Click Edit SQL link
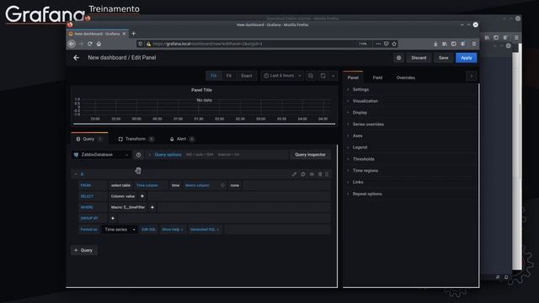The height and width of the screenshot is (303, 539). 149,230
